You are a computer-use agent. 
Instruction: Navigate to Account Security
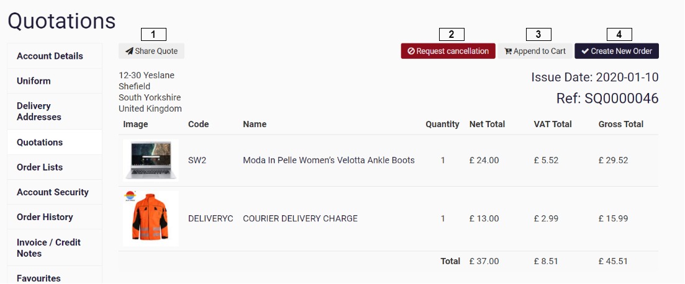point(53,192)
